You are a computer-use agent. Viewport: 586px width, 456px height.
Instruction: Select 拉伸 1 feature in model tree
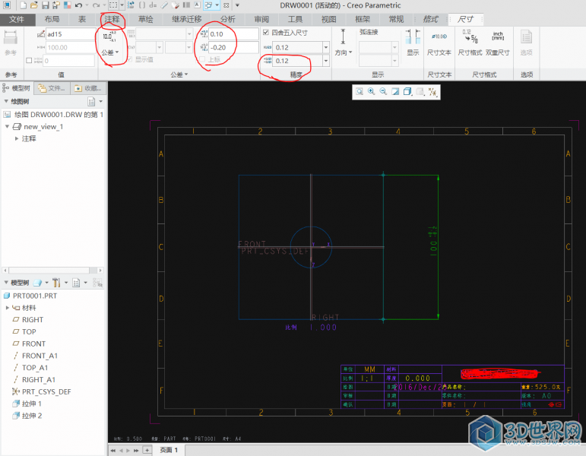coord(31,404)
